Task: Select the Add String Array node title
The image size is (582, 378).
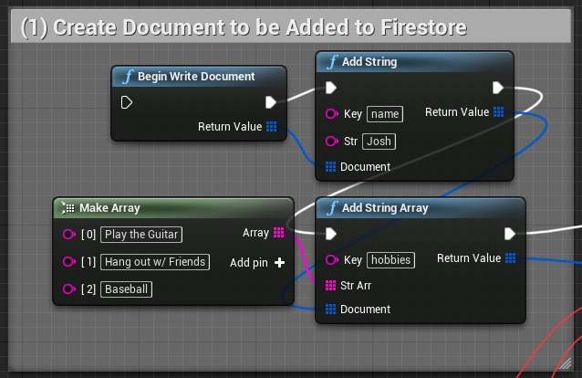Action: tap(385, 208)
